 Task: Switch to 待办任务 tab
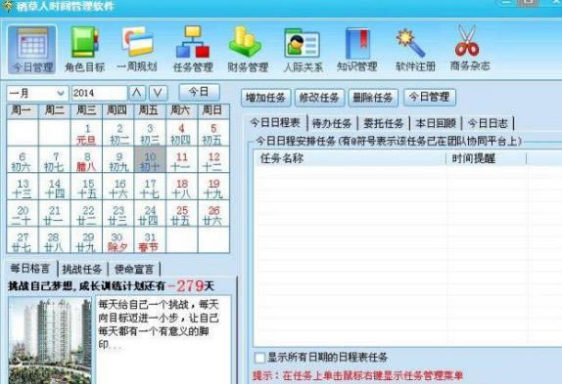tap(332, 124)
